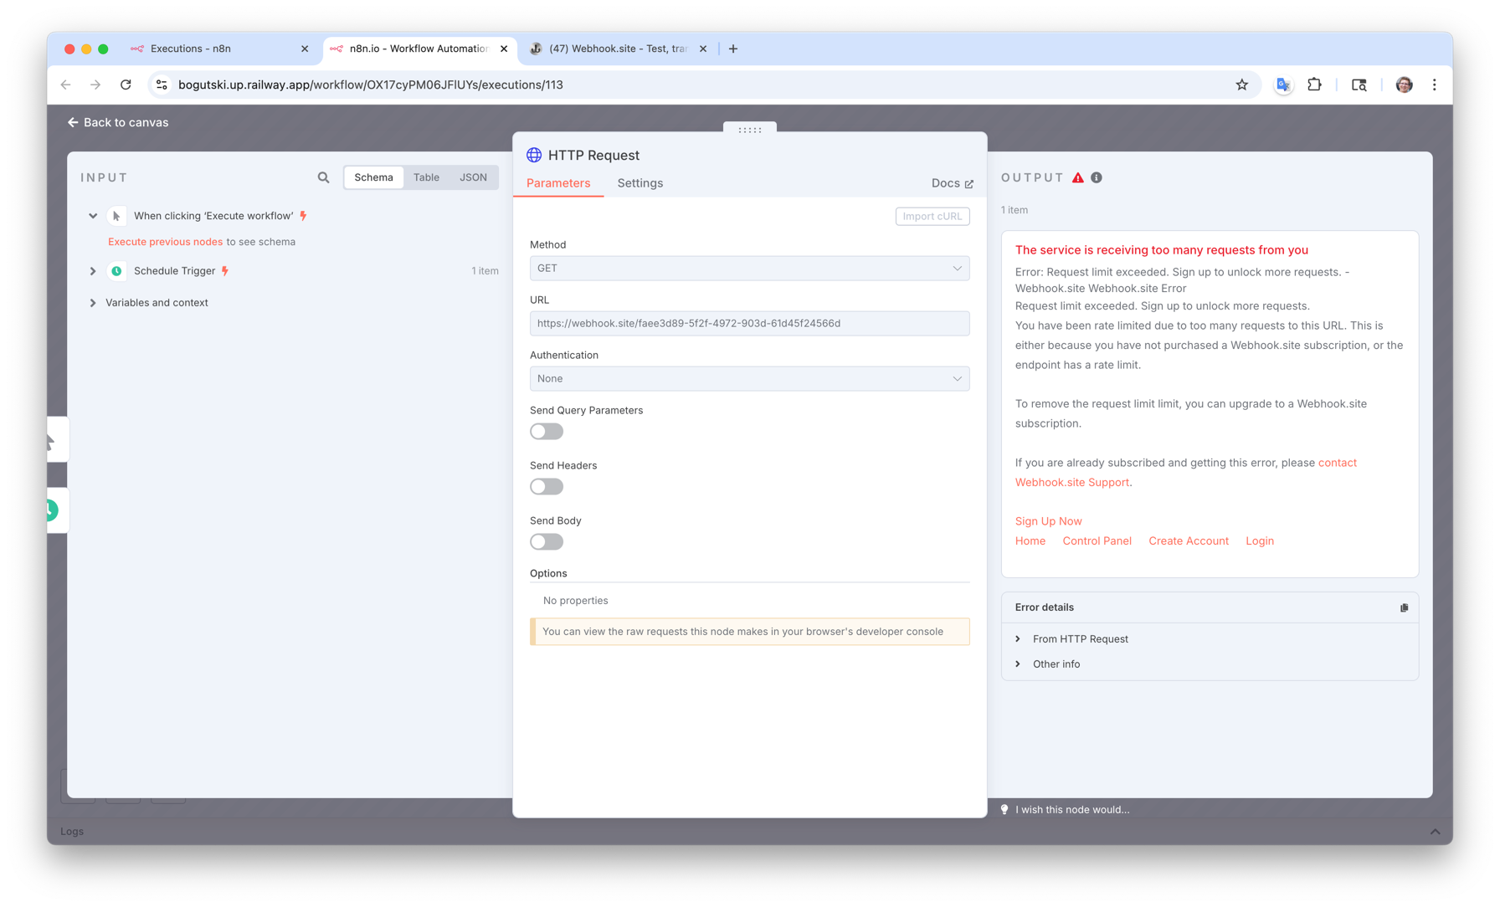Image resolution: width=1500 pixels, height=907 pixels.
Task: Click the output info icon
Action: pyautogui.click(x=1097, y=177)
